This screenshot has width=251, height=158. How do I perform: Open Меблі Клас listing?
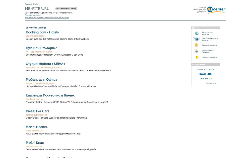click(35, 143)
